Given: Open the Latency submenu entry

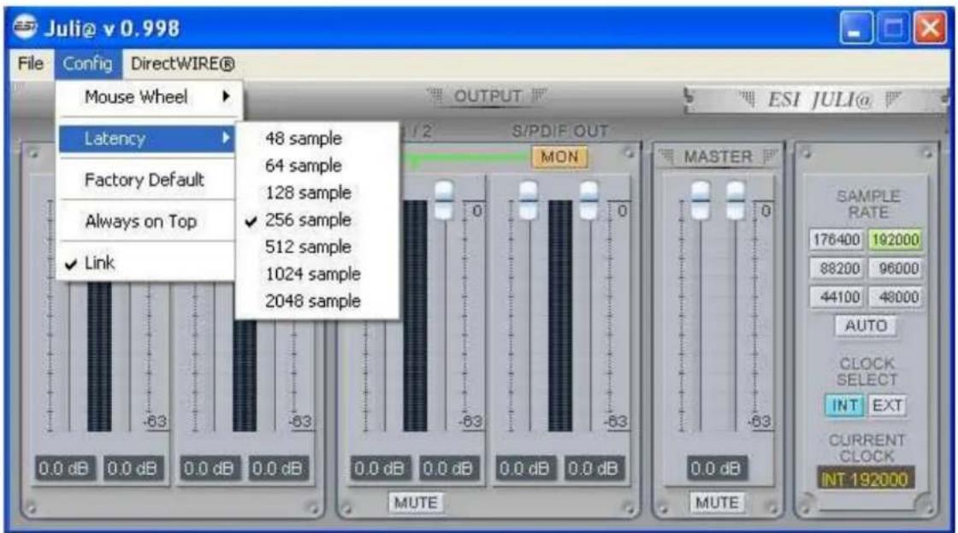Looking at the screenshot, I should tap(146, 139).
